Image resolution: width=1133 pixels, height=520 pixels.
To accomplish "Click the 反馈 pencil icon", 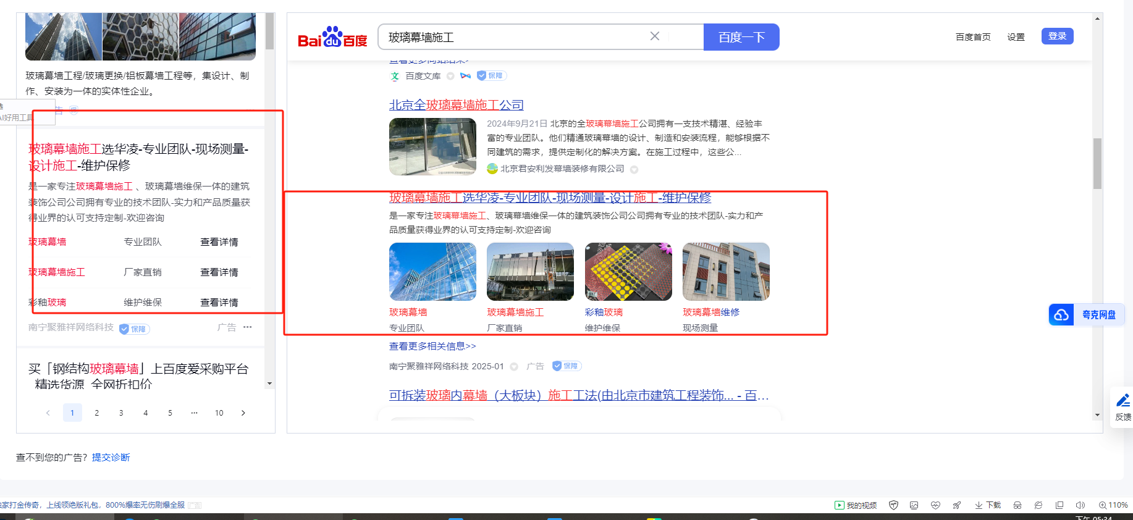I will 1123,400.
